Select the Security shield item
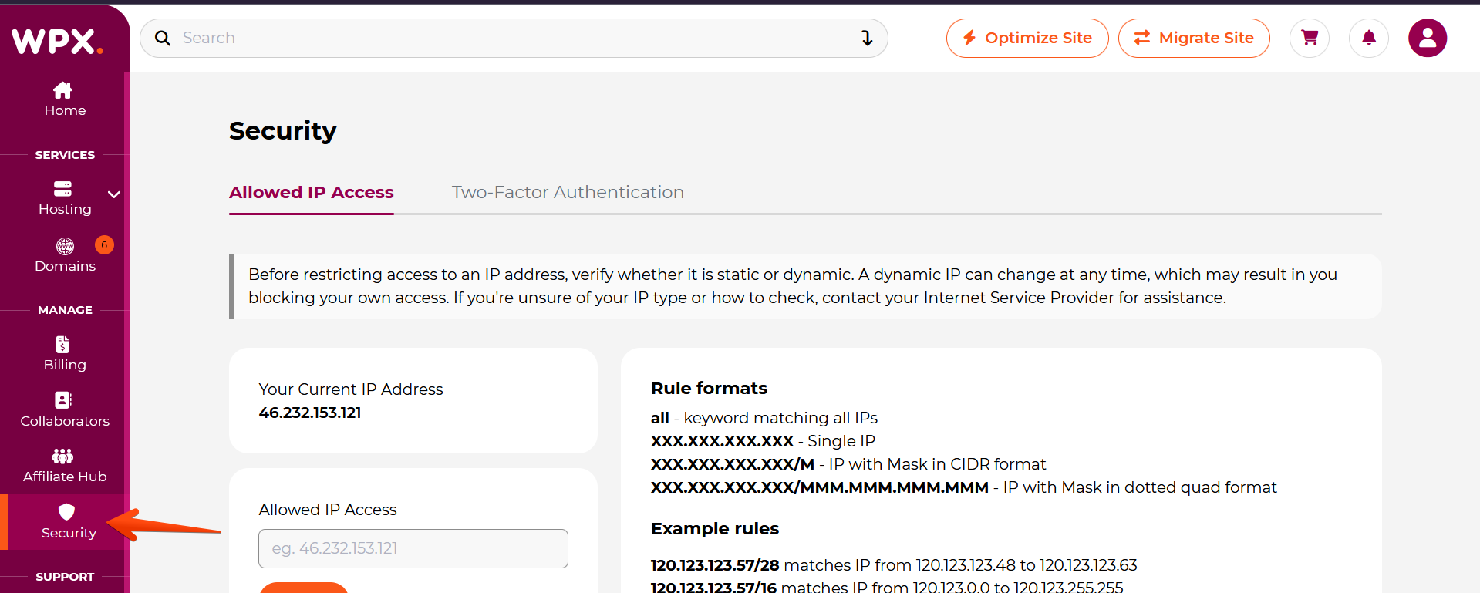Viewport: 1480px width, 593px height. (67, 522)
